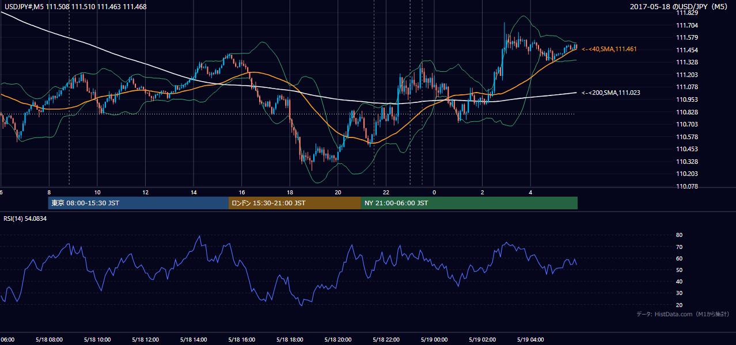
Task: Click price level 111.579 on the price axis
Action: click(x=686, y=37)
